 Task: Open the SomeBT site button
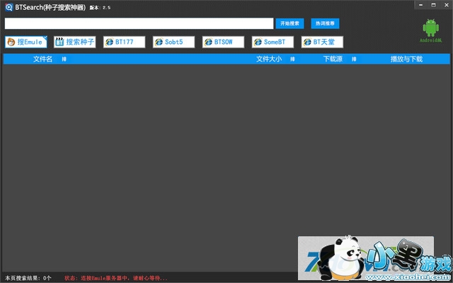[273, 42]
